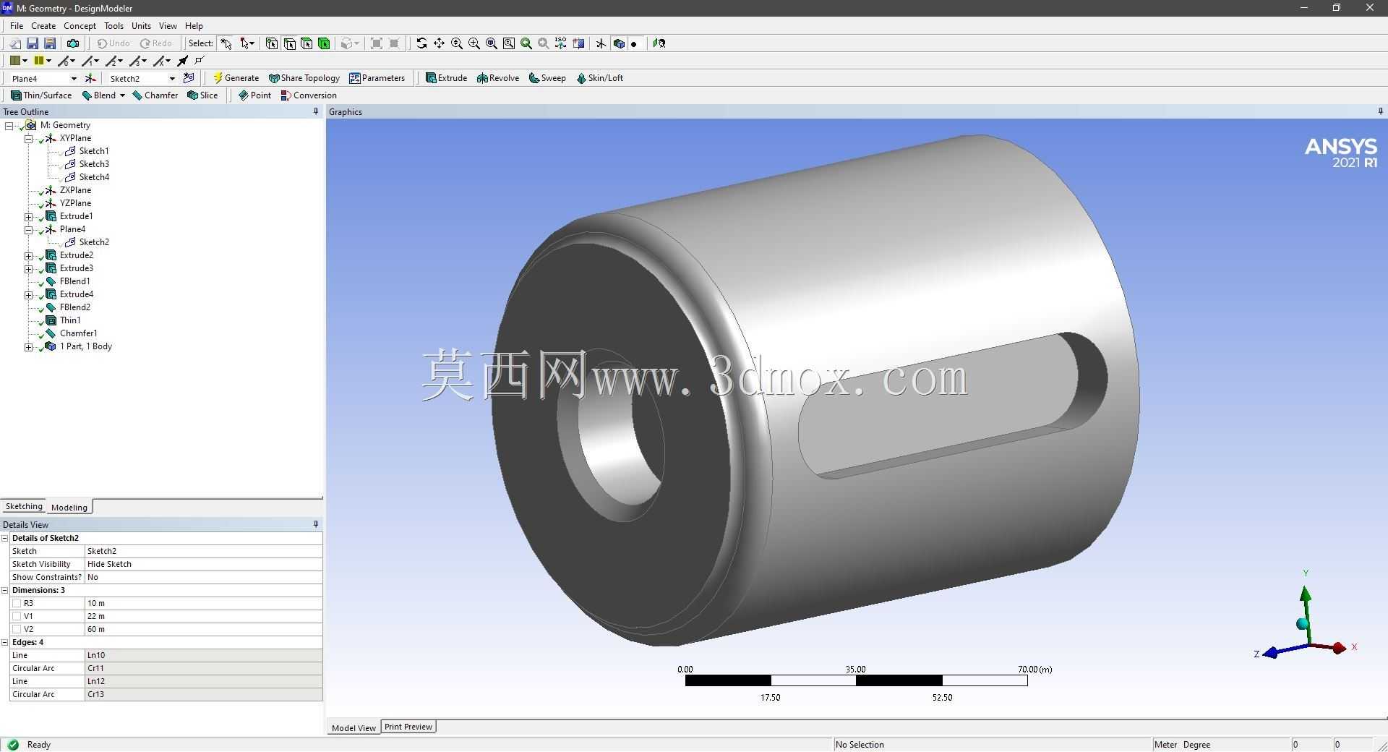Collapse the Dimensions: 3 section
The width and height of the screenshot is (1388, 752).
coord(5,590)
